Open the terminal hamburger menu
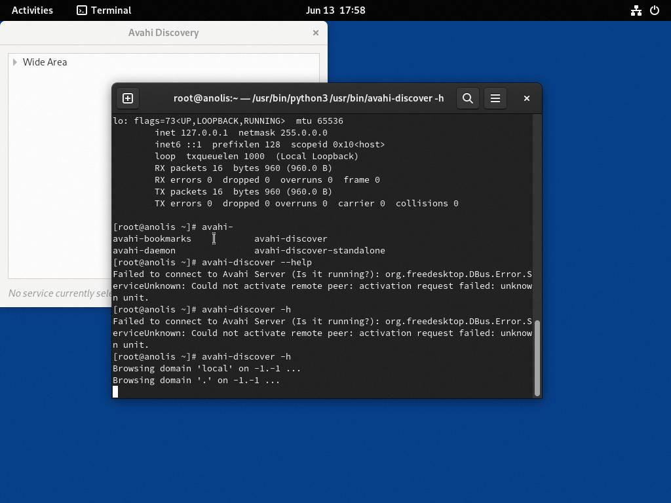The image size is (671, 503). [x=495, y=98]
